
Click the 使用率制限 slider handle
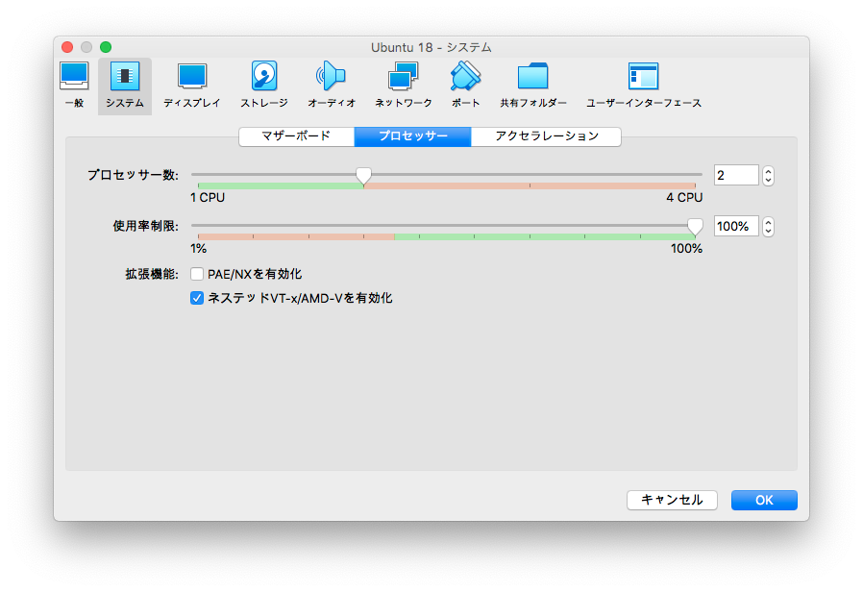[x=695, y=227]
